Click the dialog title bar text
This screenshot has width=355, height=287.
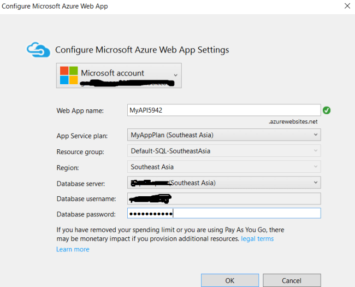(55, 7)
